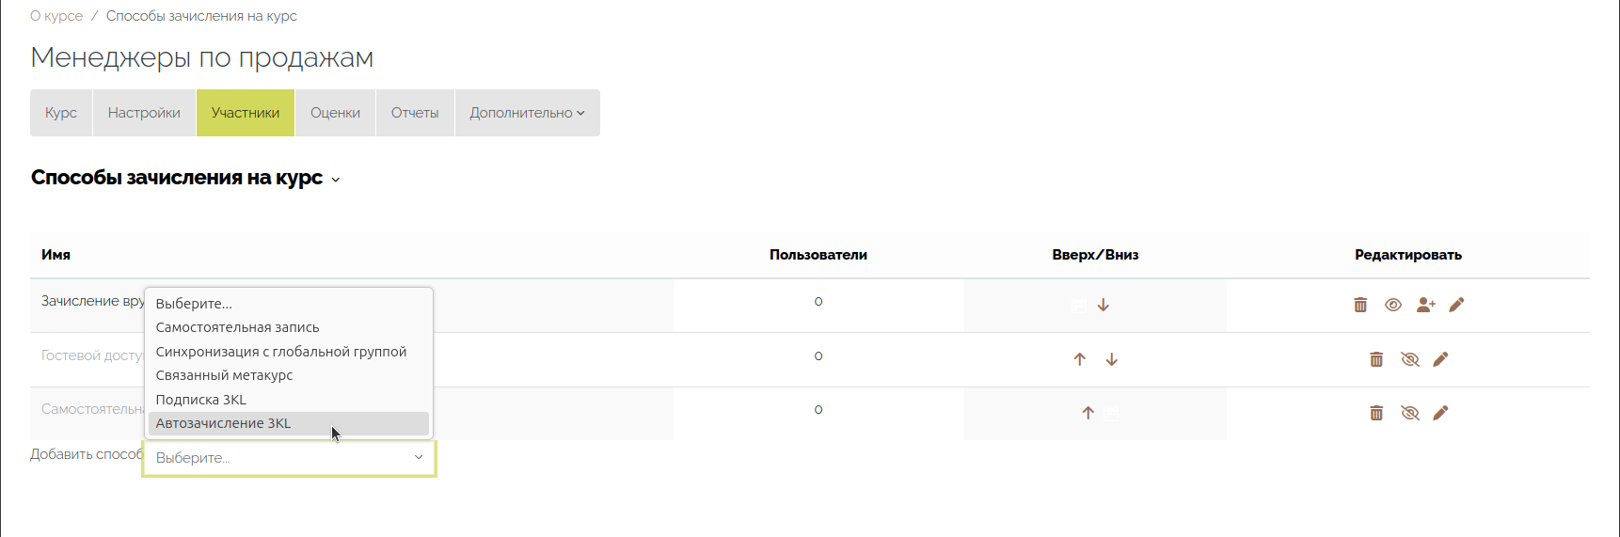Open the 'Способы зачисления на курс' heading selector
1620x537 pixels.
click(336, 180)
